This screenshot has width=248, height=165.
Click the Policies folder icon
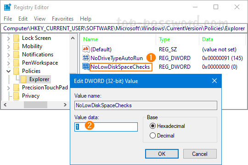pyautogui.click(x=17, y=71)
